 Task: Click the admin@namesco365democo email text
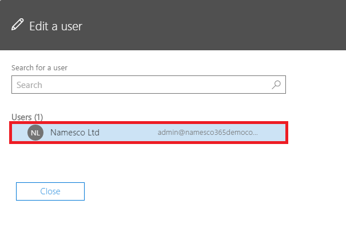pos(208,133)
